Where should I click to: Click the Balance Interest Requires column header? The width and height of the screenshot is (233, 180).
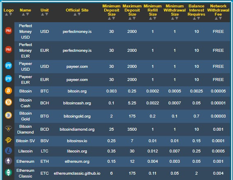click(x=196, y=10)
